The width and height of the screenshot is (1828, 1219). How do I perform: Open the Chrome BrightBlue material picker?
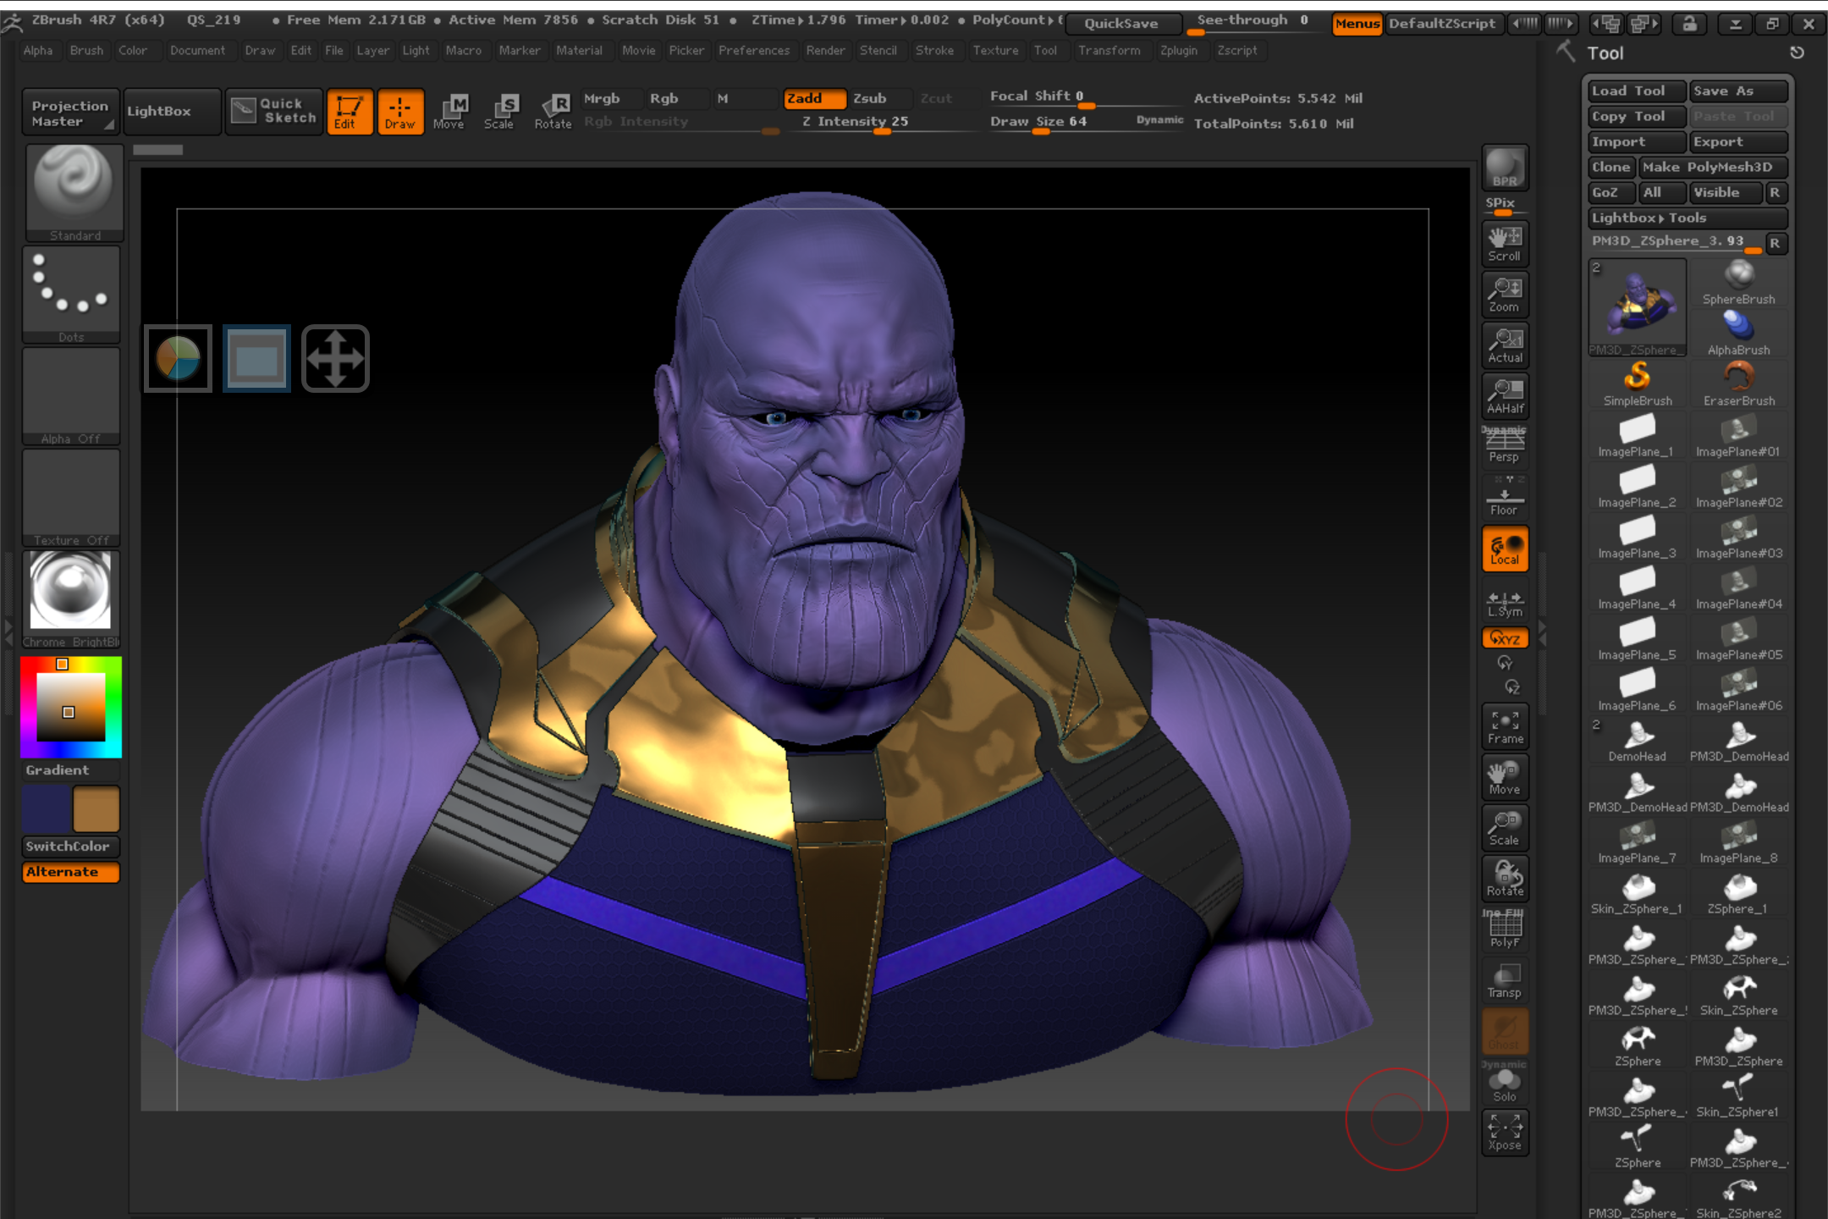(71, 599)
